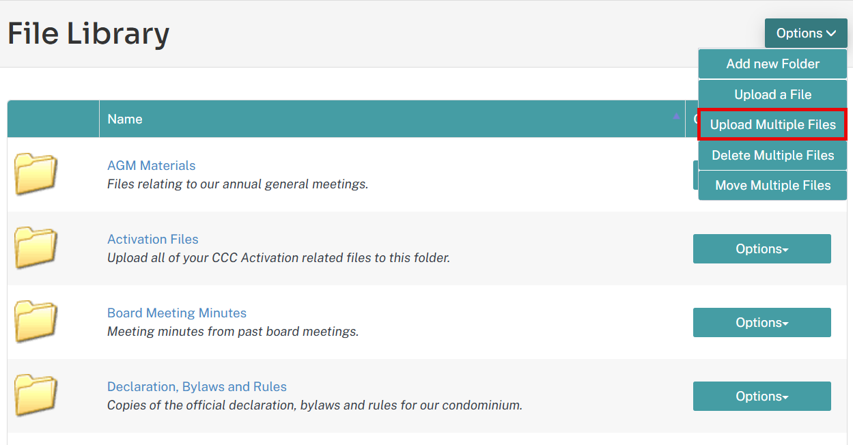Choose Upload a File from the menu
This screenshot has width=853, height=445.
[772, 95]
